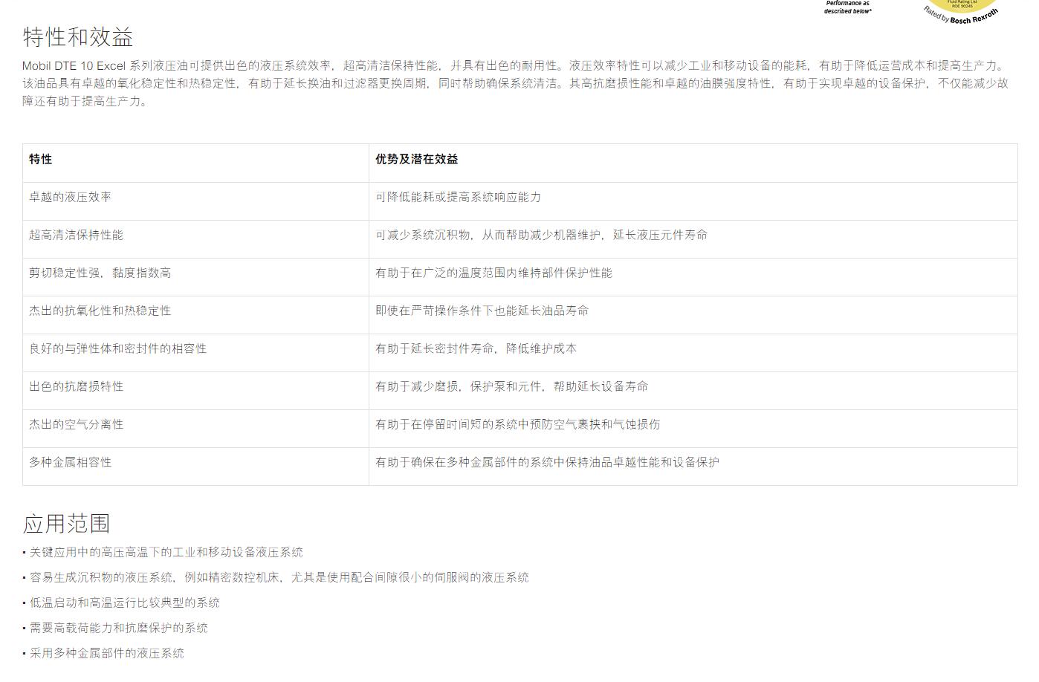This screenshot has height=682, width=1039.
Task: Click the 有助于确保在多种金属部件的系统 cell
Action: [693, 467]
